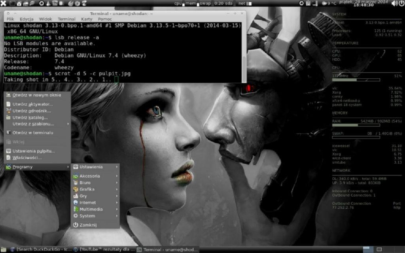Expand the Grafika submenu
This screenshot has height=253, width=405.
coord(95,189)
